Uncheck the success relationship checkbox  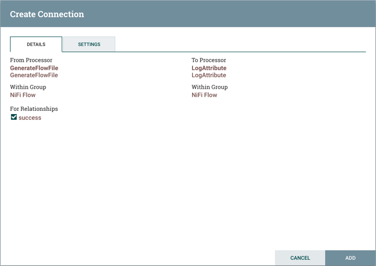click(x=14, y=117)
